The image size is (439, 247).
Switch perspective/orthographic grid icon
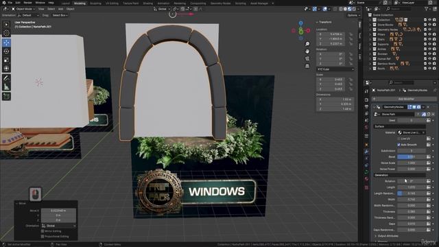point(307,66)
